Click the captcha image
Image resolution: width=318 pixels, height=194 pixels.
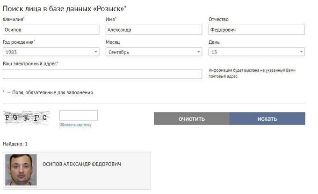click(x=27, y=118)
